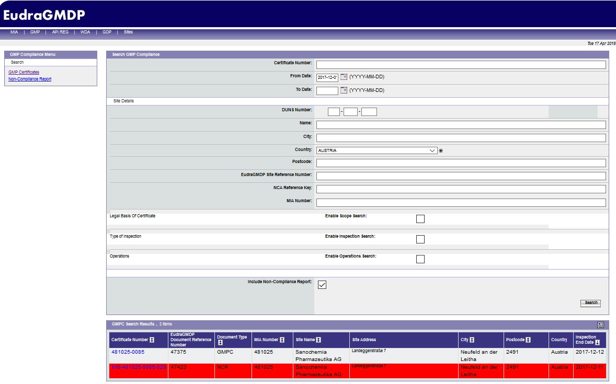Open the WDA menu item
Viewport: 616px width, 384px height.
[x=85, y=32]
